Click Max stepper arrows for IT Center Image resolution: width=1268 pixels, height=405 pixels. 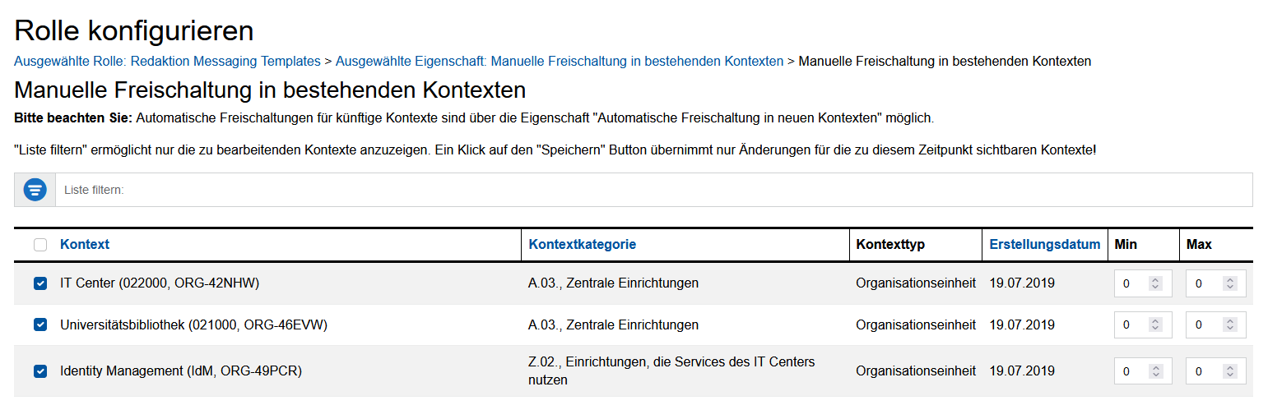[x=1229, y=283]
